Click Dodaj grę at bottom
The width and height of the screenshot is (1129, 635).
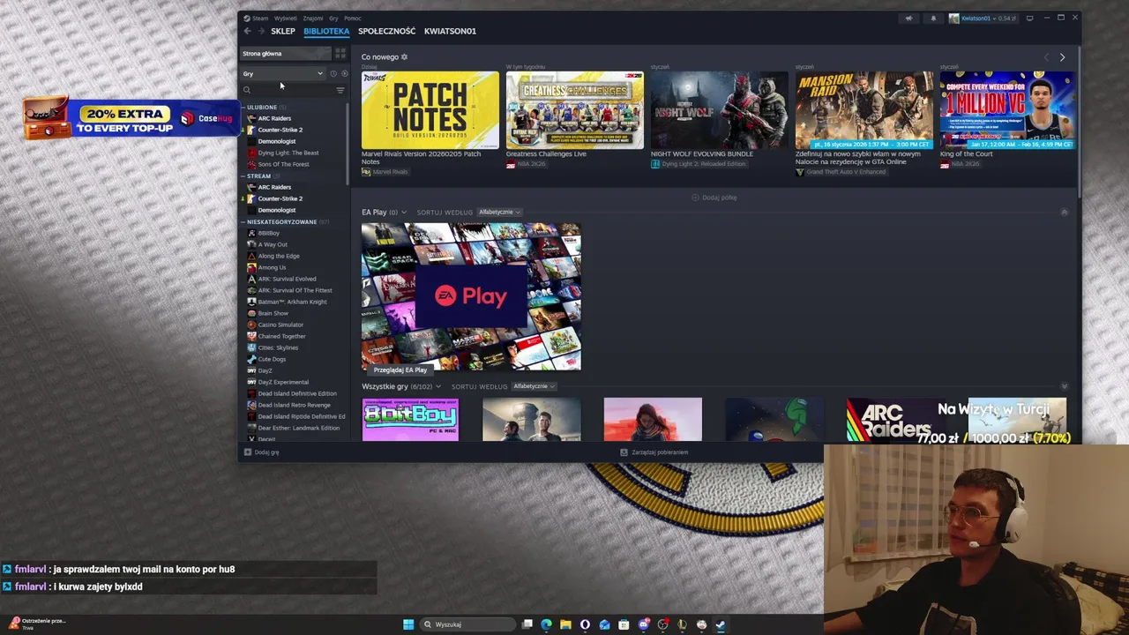(x=262, y=452)
